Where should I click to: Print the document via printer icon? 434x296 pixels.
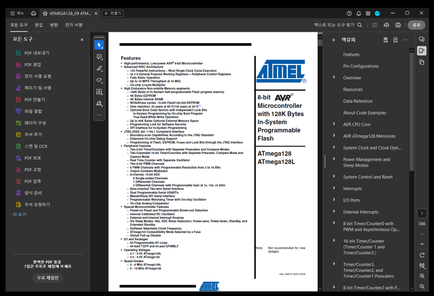(x=398, y=25)
